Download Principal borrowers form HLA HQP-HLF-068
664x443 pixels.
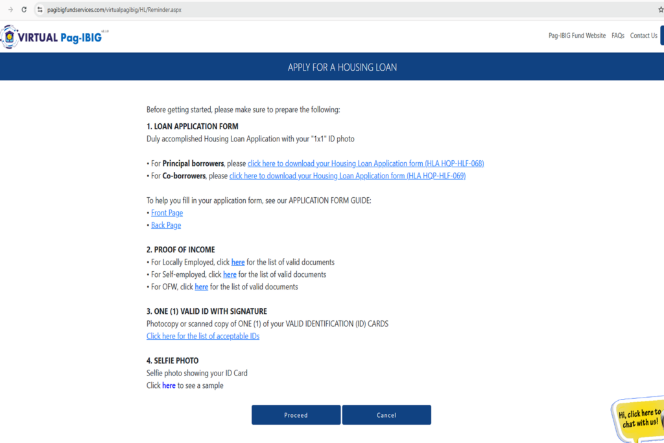coord(366,163)
